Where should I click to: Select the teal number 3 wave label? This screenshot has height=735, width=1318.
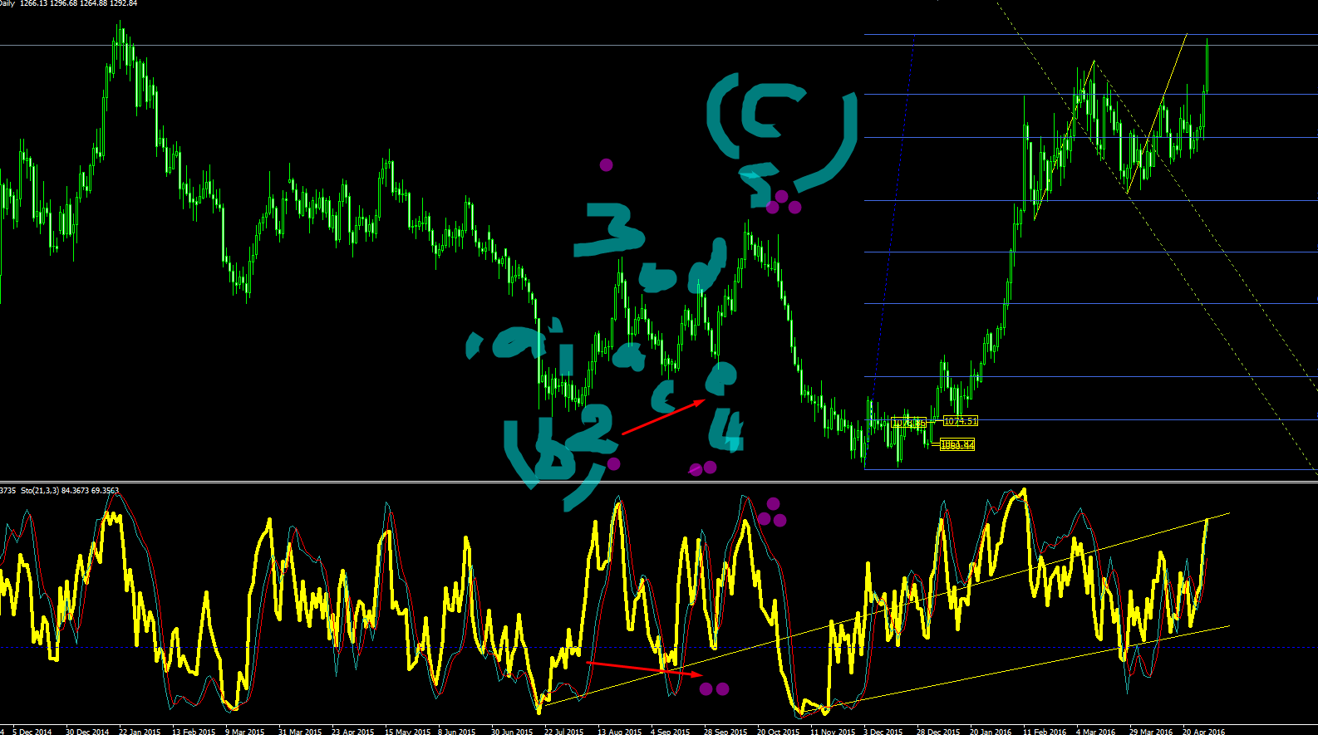coord(609,229)
